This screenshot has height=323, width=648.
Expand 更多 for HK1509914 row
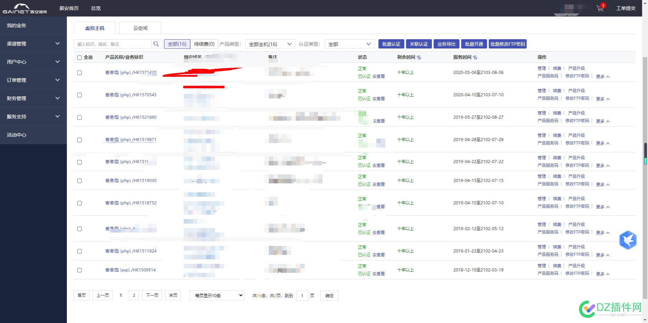coord(603,274)
